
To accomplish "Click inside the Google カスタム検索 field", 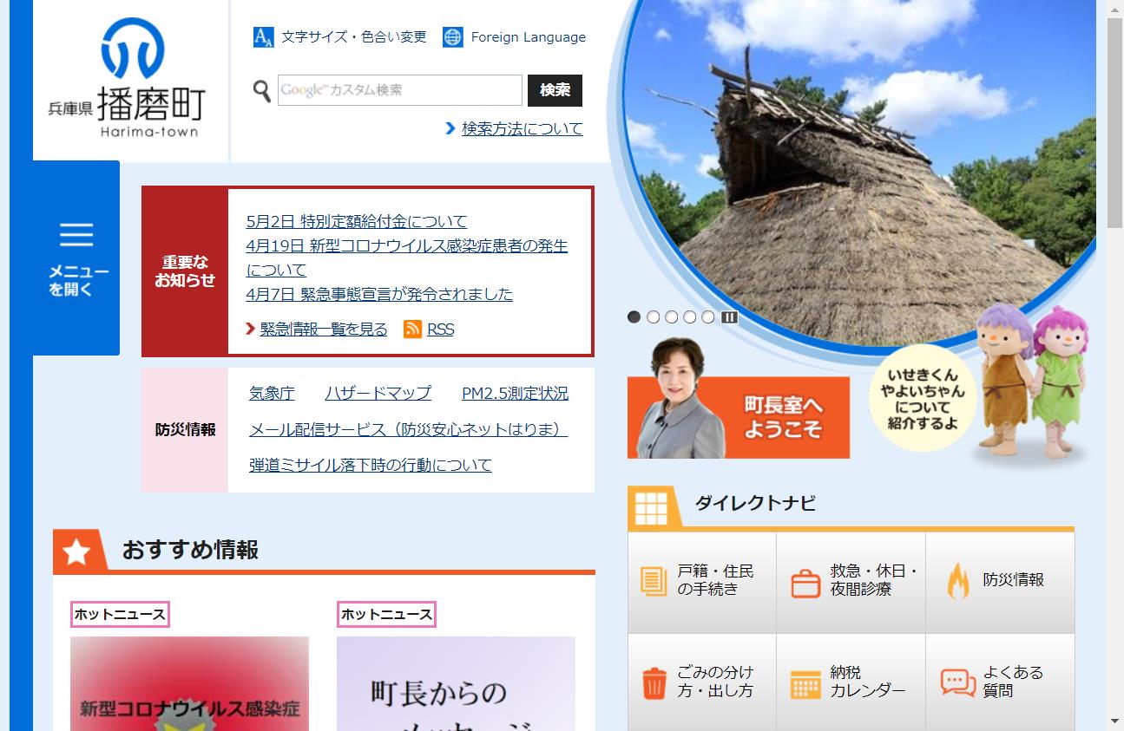I will click(x=399, y=90).
